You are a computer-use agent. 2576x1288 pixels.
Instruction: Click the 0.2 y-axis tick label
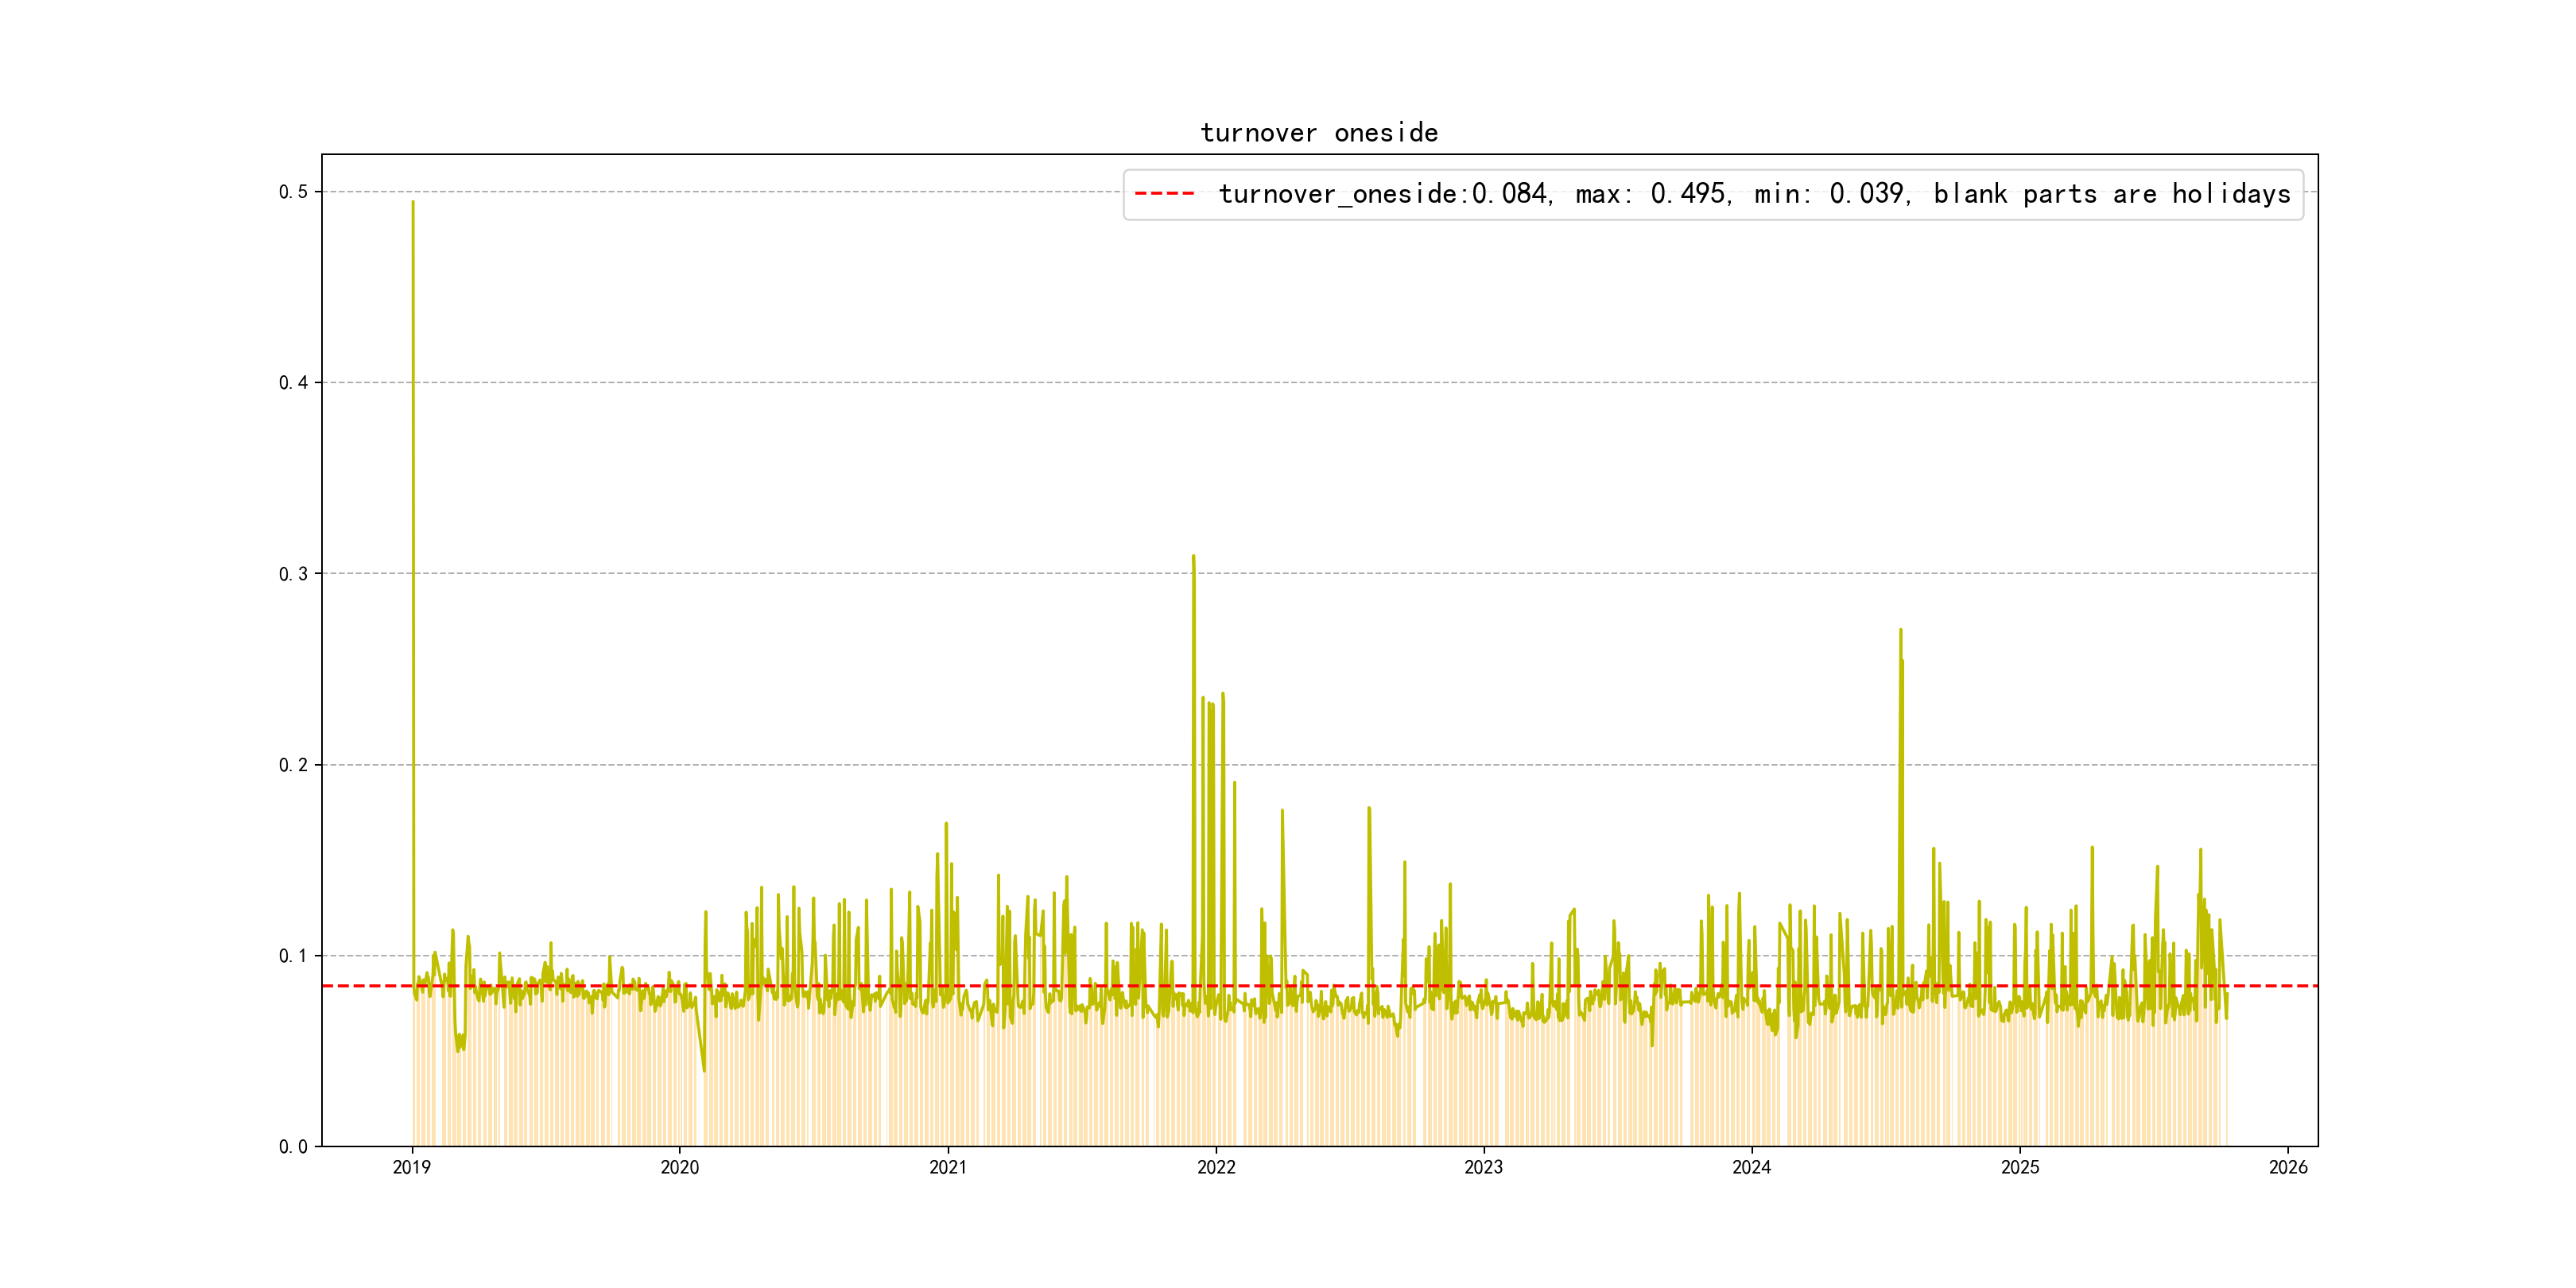pos(293,765)
